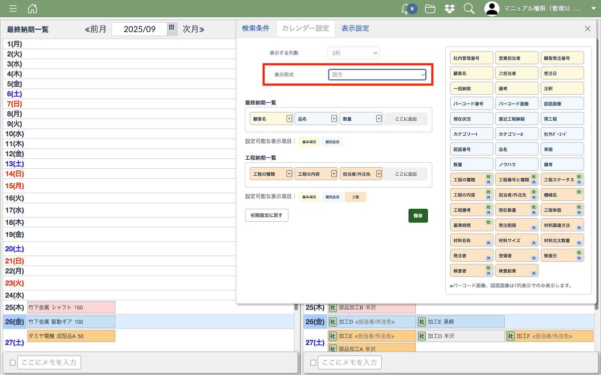
Task: Open the folder icon in header
Action: 430,9
